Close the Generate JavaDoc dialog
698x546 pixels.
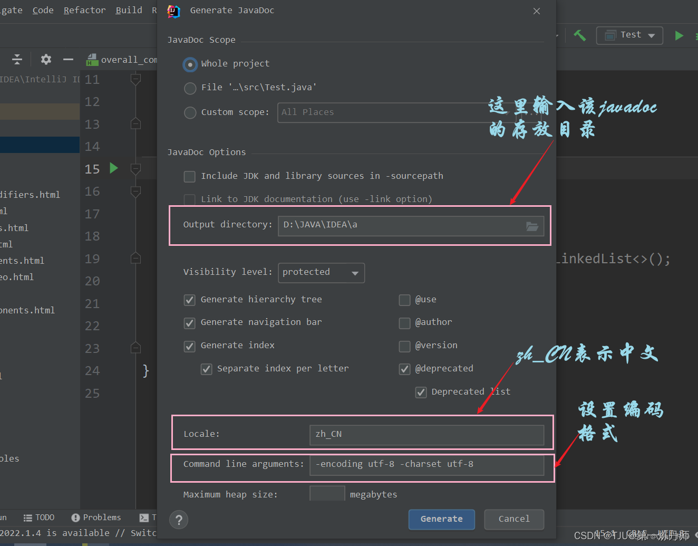tap(537, 11)
